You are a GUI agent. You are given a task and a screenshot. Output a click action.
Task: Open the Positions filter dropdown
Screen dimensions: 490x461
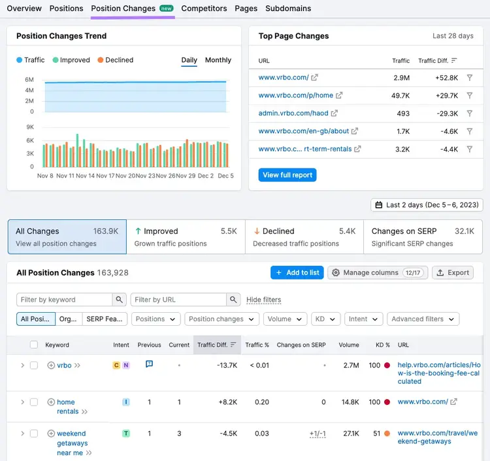(x=155, y=319)
